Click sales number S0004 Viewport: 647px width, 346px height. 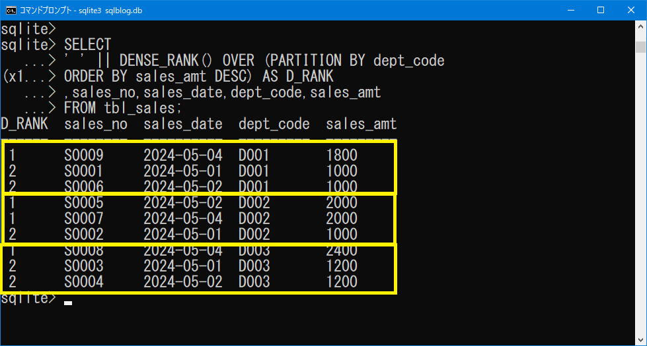click(x=84, y=281)
